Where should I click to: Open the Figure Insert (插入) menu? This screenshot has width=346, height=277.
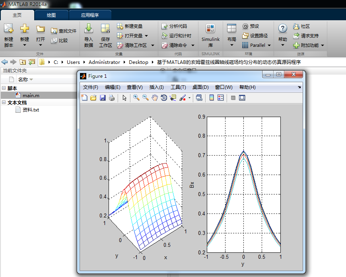coord(156,87)
